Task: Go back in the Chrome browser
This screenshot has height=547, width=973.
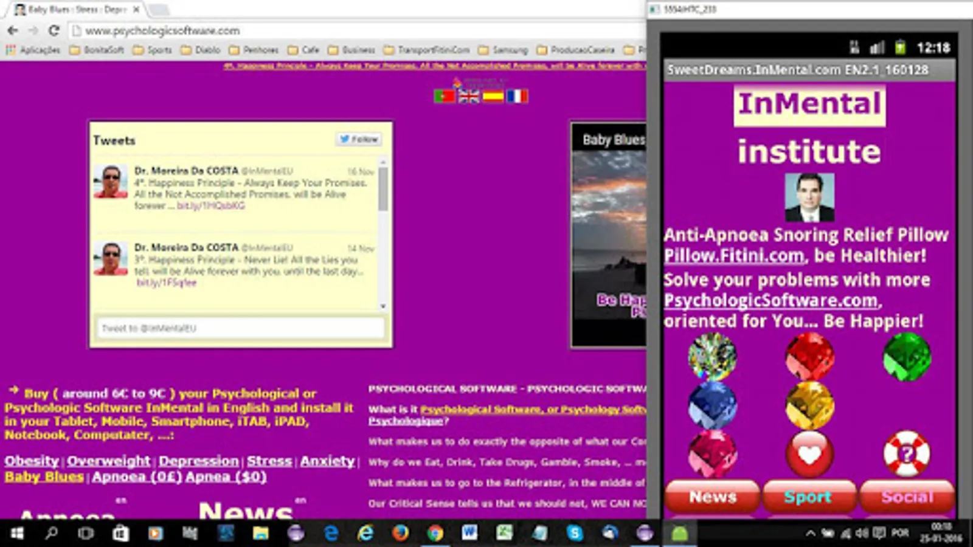Action: click(x=13, y=30)
